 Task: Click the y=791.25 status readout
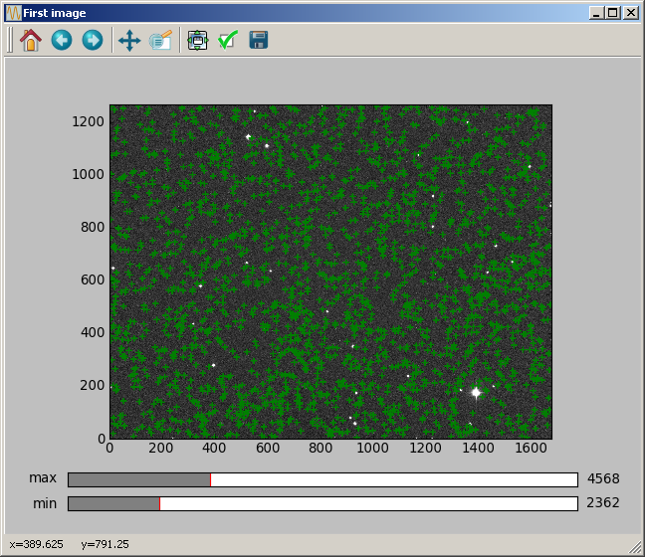pos(105,544)
